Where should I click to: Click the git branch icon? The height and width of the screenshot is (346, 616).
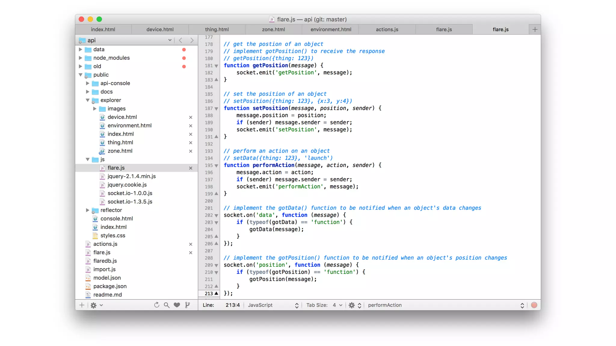click(187, 305)
